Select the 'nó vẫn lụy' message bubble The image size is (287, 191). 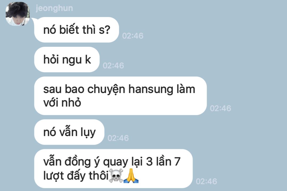click(x=69, y=132)
